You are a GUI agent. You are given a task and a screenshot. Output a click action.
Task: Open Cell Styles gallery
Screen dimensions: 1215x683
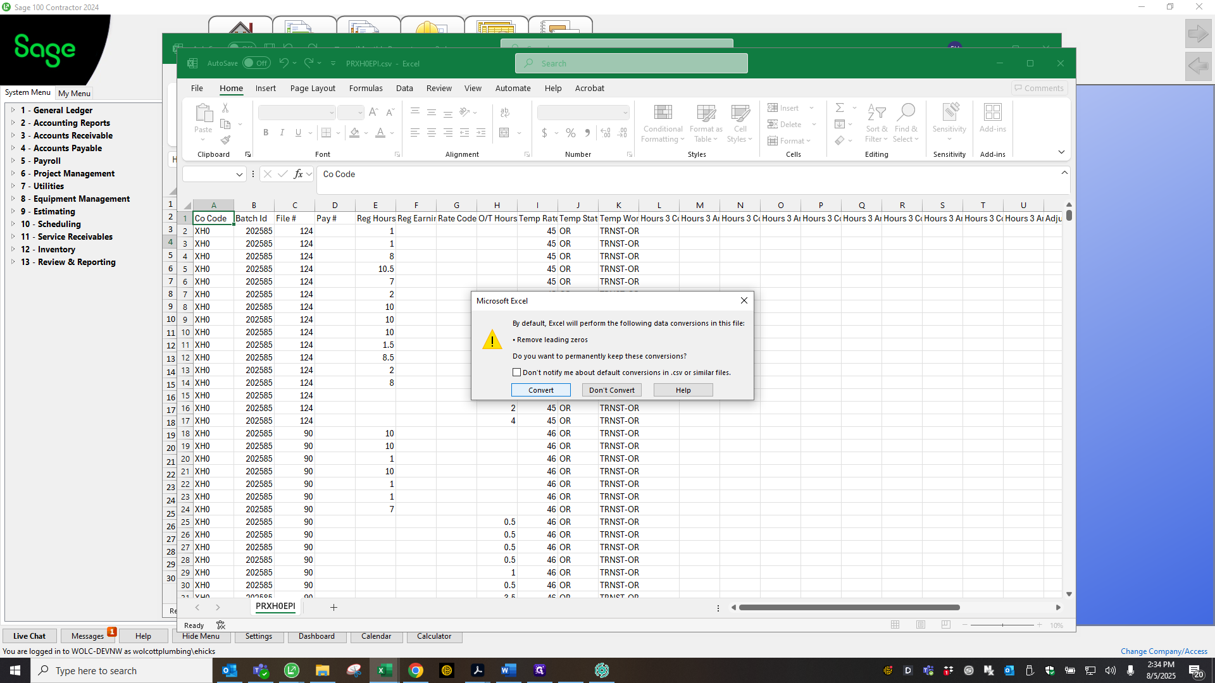click(x=740, y=123)
